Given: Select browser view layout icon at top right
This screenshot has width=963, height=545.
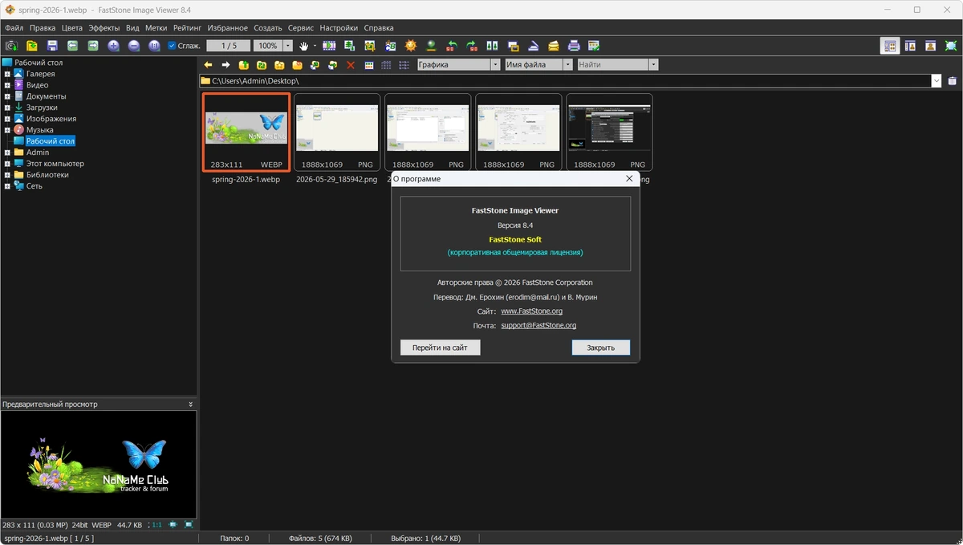Looking at the screenshot, I should coord(890,46).
